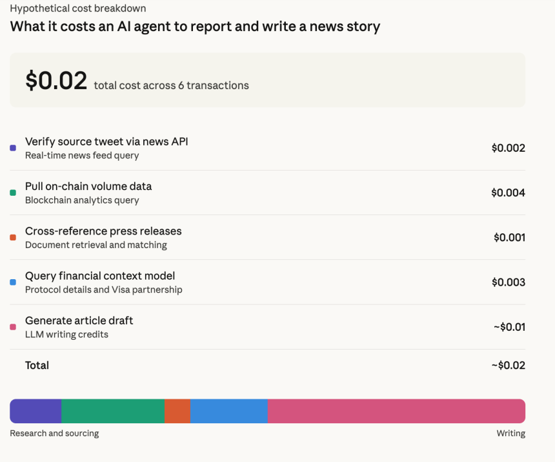Click the orange square beside Cross-reference press releases
This screenshot has width=555, height=462.
tap(13, 238)
